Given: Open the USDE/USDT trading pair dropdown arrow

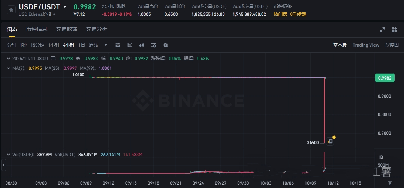Looking at the screenshot, I should [65, 7].
